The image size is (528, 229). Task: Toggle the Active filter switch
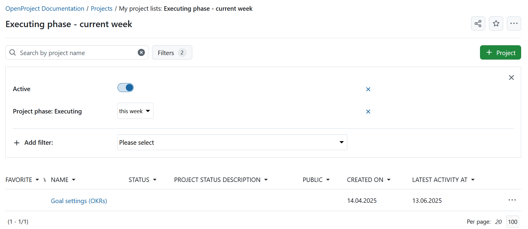[126, 88]
